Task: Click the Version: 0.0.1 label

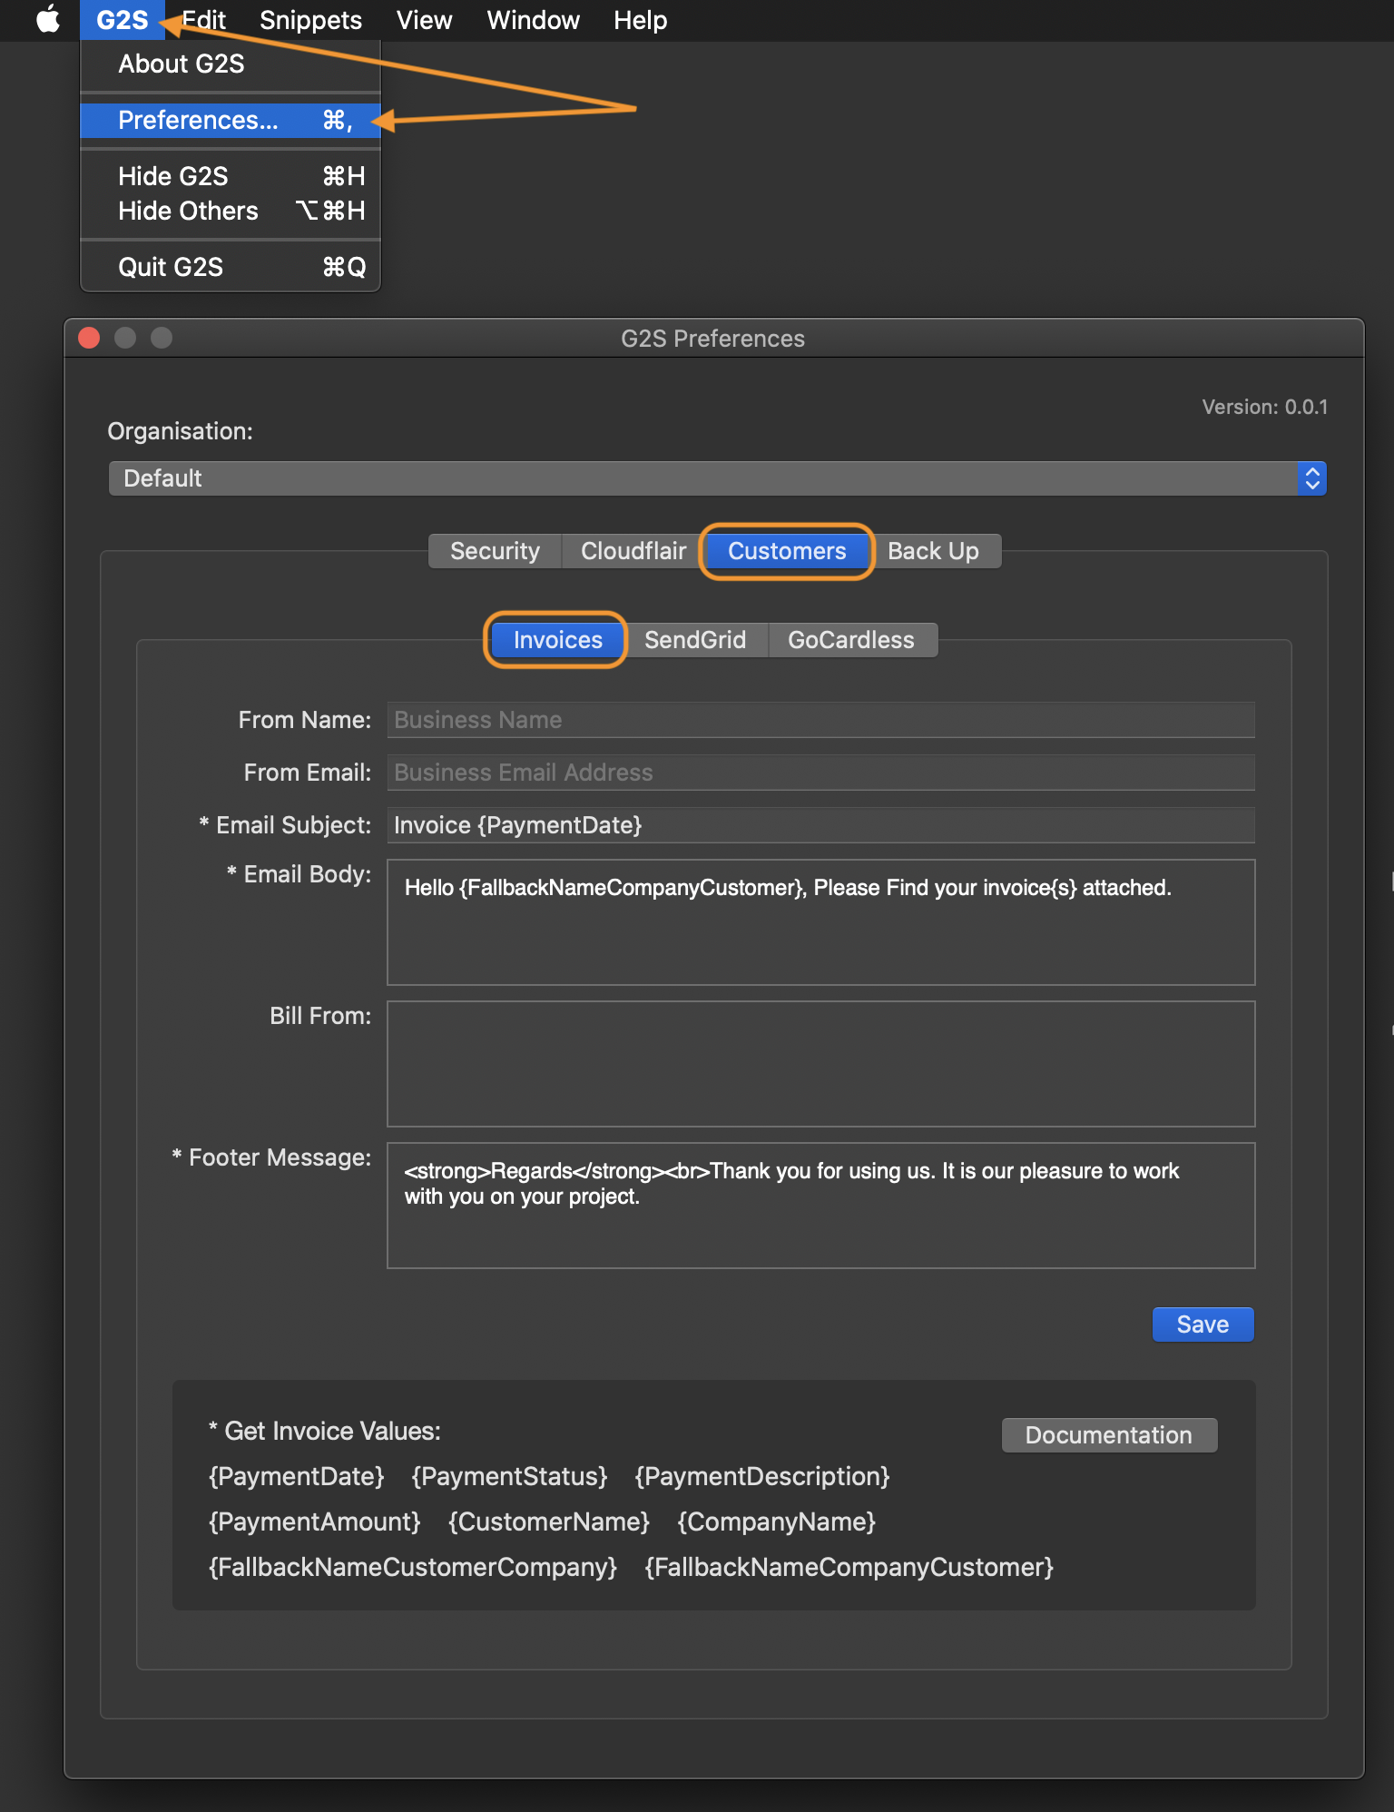Action: coord(1265,407)
